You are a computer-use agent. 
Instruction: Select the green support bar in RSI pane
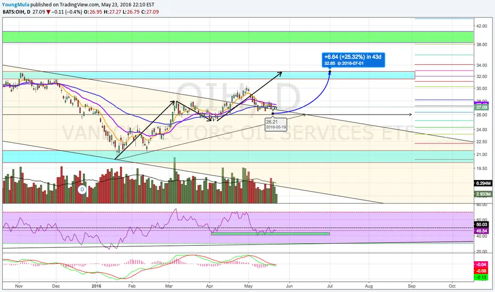(270, 234)
